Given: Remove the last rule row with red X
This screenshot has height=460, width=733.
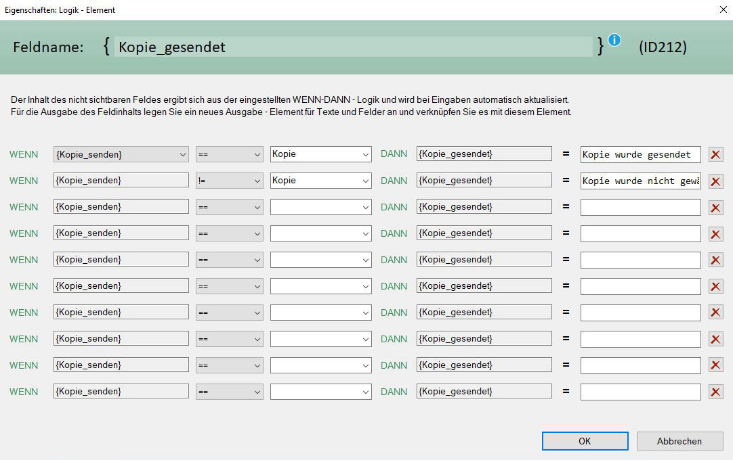Looking at the screenshot, I should (x=715, y=392).
